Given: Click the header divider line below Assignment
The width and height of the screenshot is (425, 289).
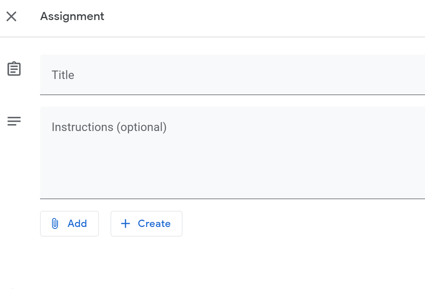Looking at the screenshot, I should pos(212,37).
